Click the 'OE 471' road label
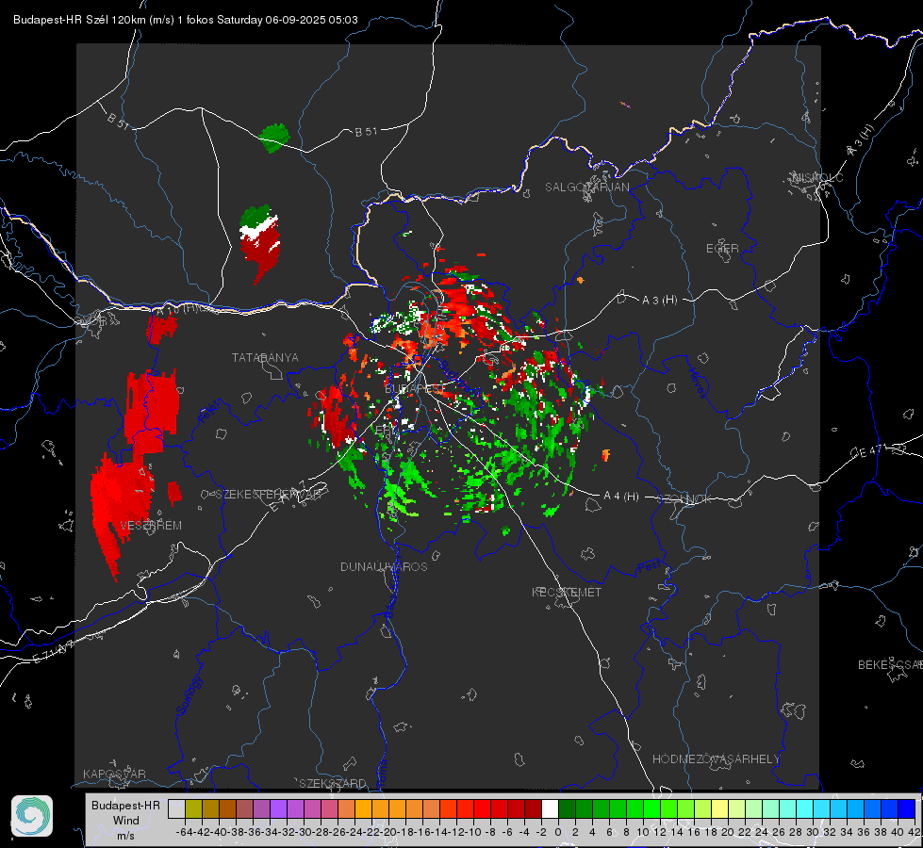The image size is (923, 848). click(x=868, y=452)
